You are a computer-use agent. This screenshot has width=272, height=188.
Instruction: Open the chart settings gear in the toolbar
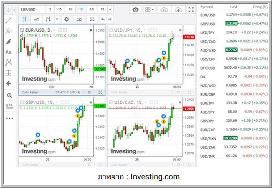67,19
